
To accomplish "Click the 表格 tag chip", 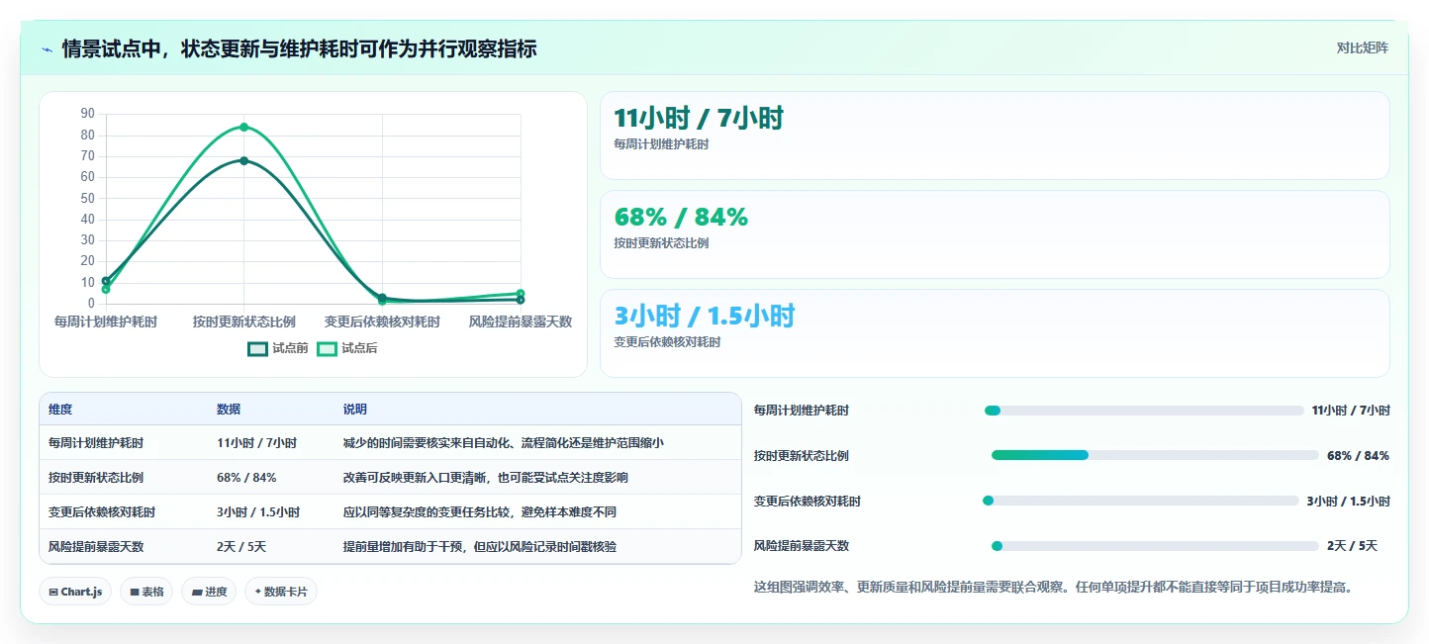I will [x=146, y=592].
